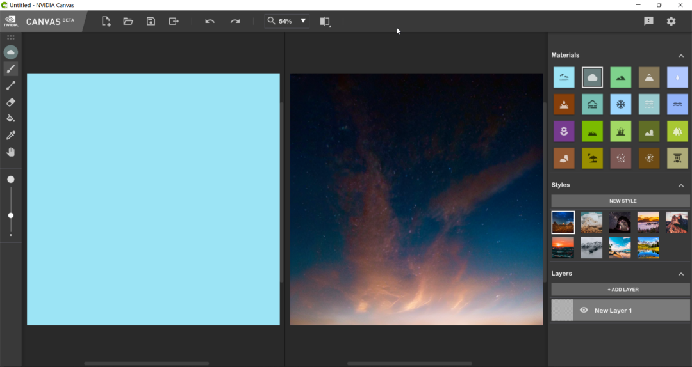
Task: Select the Eraser tool
Action: [11, 102]
